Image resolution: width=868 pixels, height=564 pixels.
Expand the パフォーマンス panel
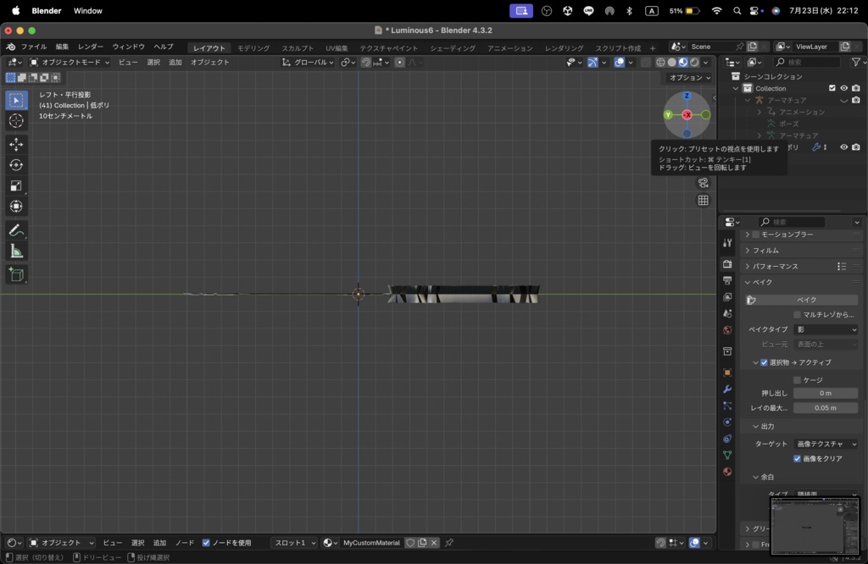775,267
